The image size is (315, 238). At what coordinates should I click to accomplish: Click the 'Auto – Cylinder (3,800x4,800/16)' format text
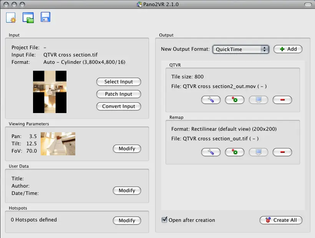click(85, 62)
